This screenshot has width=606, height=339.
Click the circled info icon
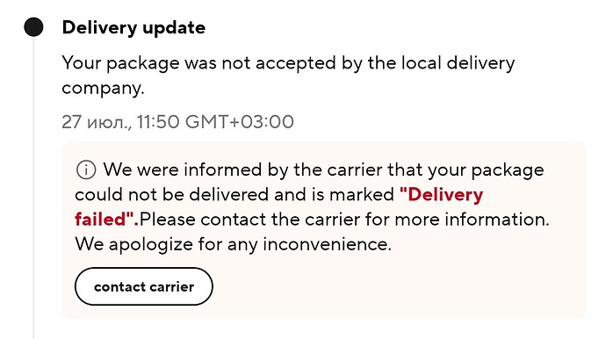(86, 169)
